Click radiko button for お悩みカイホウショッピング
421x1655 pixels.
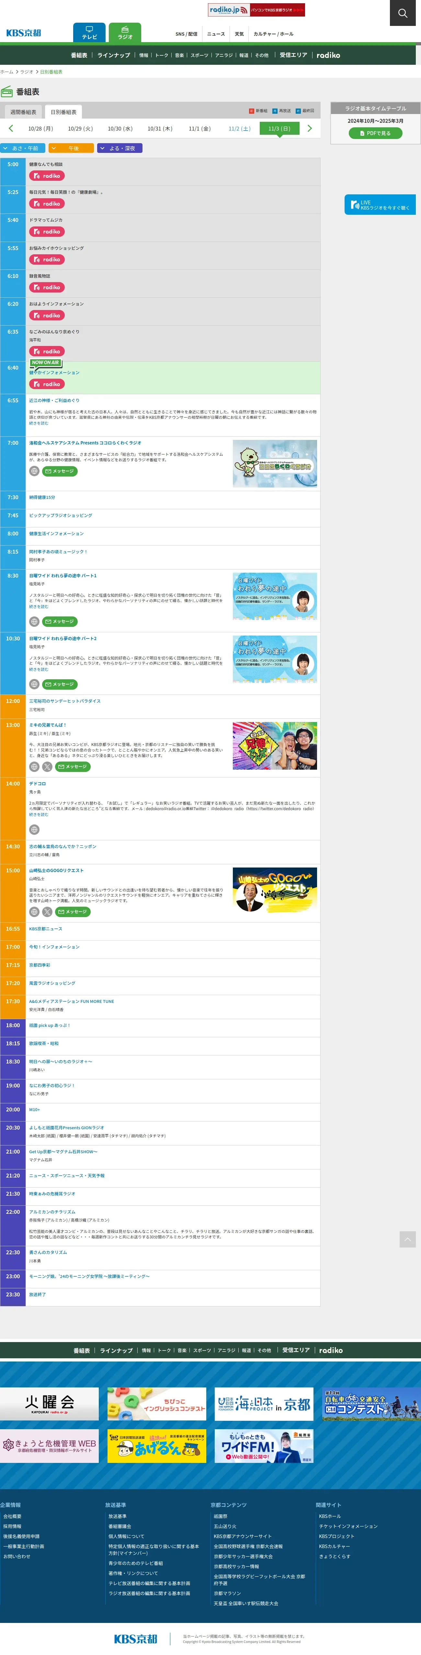click(x=46, y=259)
